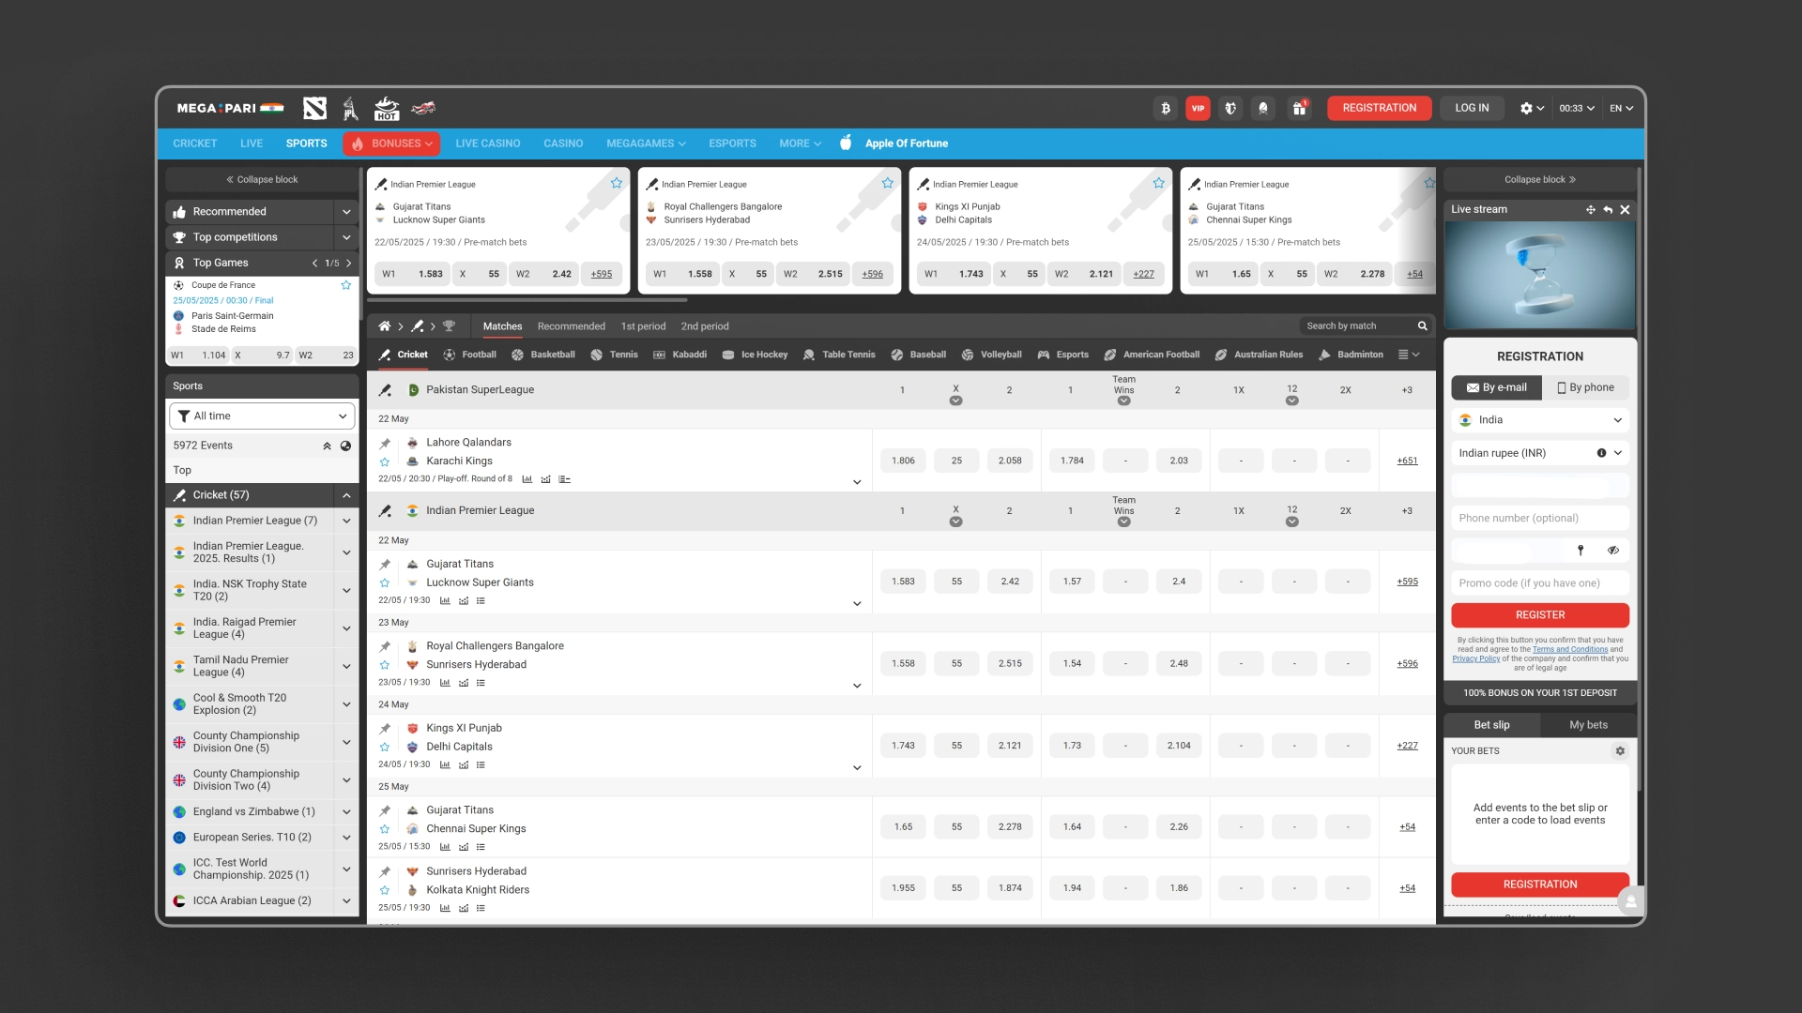Viewport: 1802px width, 1013px height.
Task: Toggle password visibility eye icon
Action: (x=1613, y=551)
